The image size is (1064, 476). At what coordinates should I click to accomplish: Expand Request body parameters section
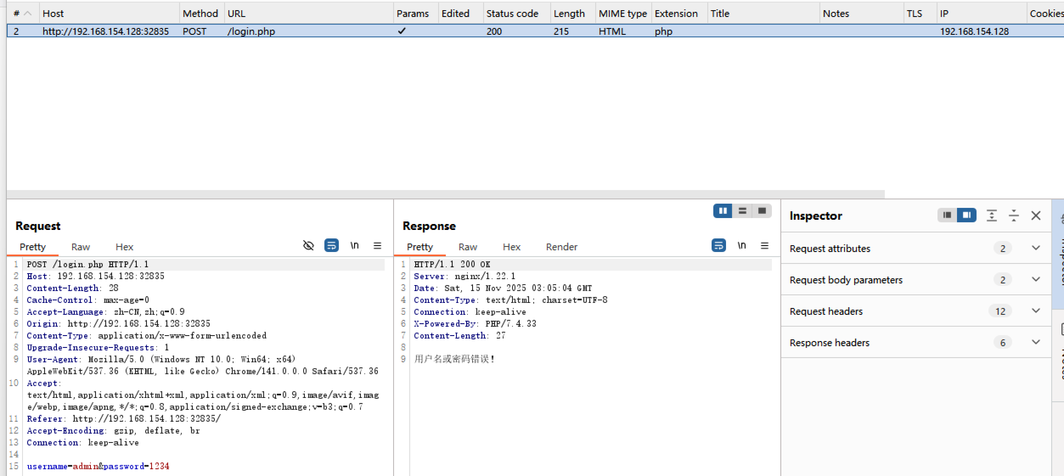1036,280
